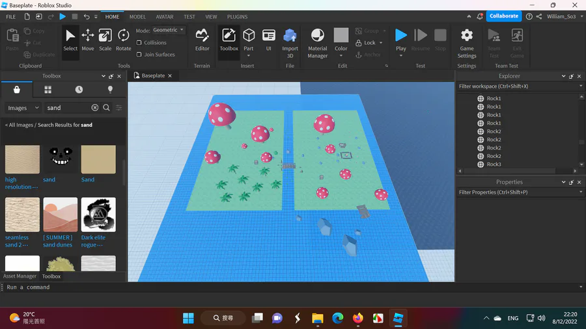Run the Toolbox search
The image size is (586, 329).
(x=107, y=107)
